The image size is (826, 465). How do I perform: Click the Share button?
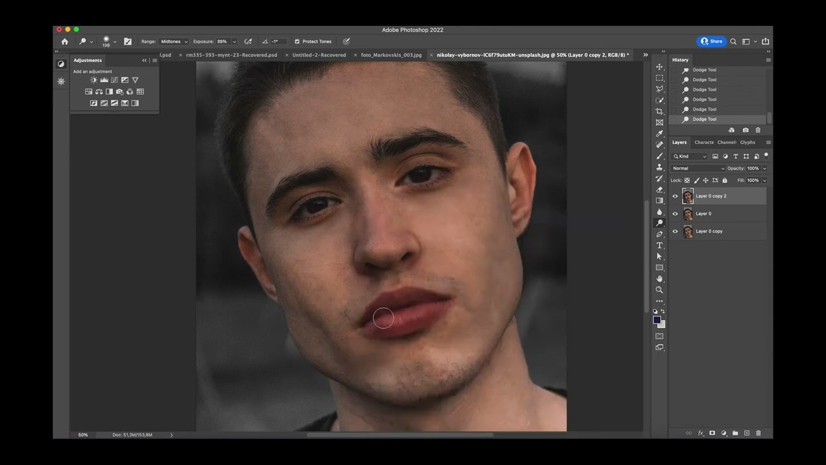pos(712,41)
